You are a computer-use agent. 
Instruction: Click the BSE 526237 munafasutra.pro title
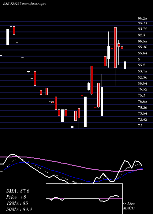[x=24, y=4]
